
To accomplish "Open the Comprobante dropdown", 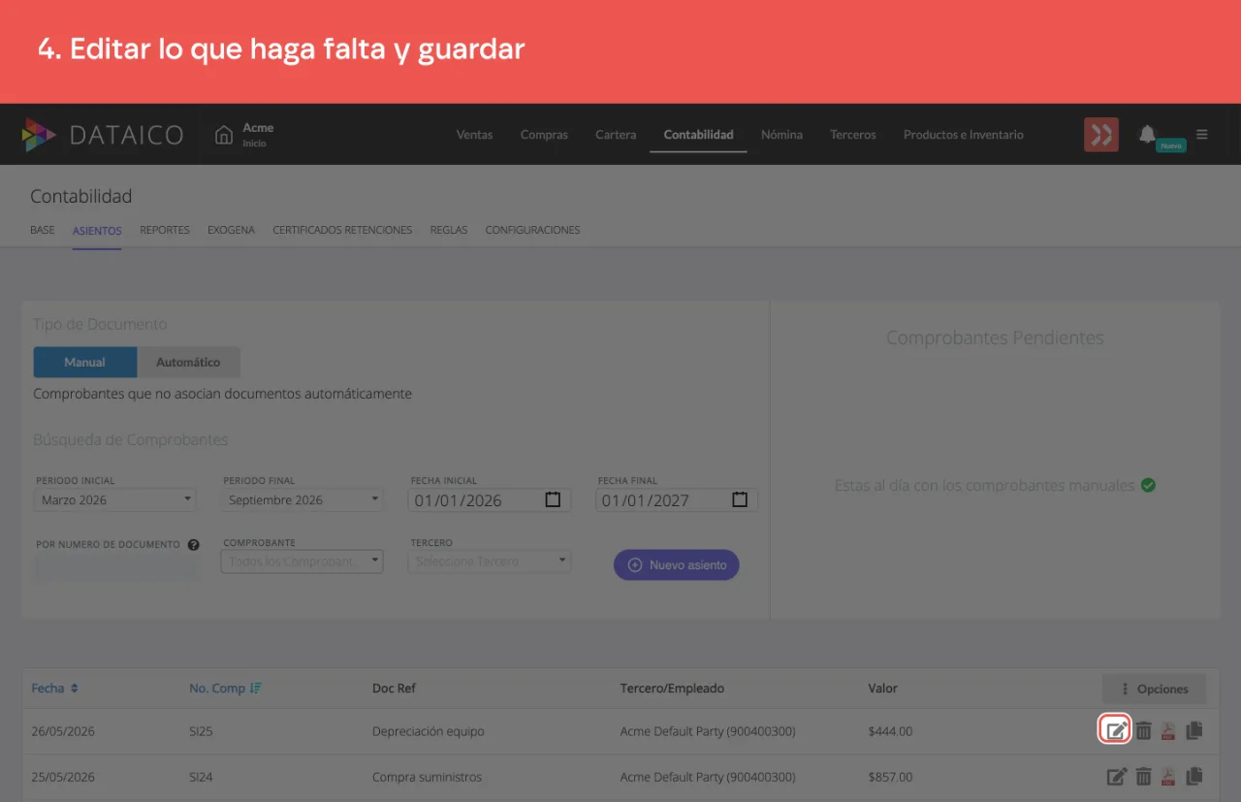I will tap(302, 561).
